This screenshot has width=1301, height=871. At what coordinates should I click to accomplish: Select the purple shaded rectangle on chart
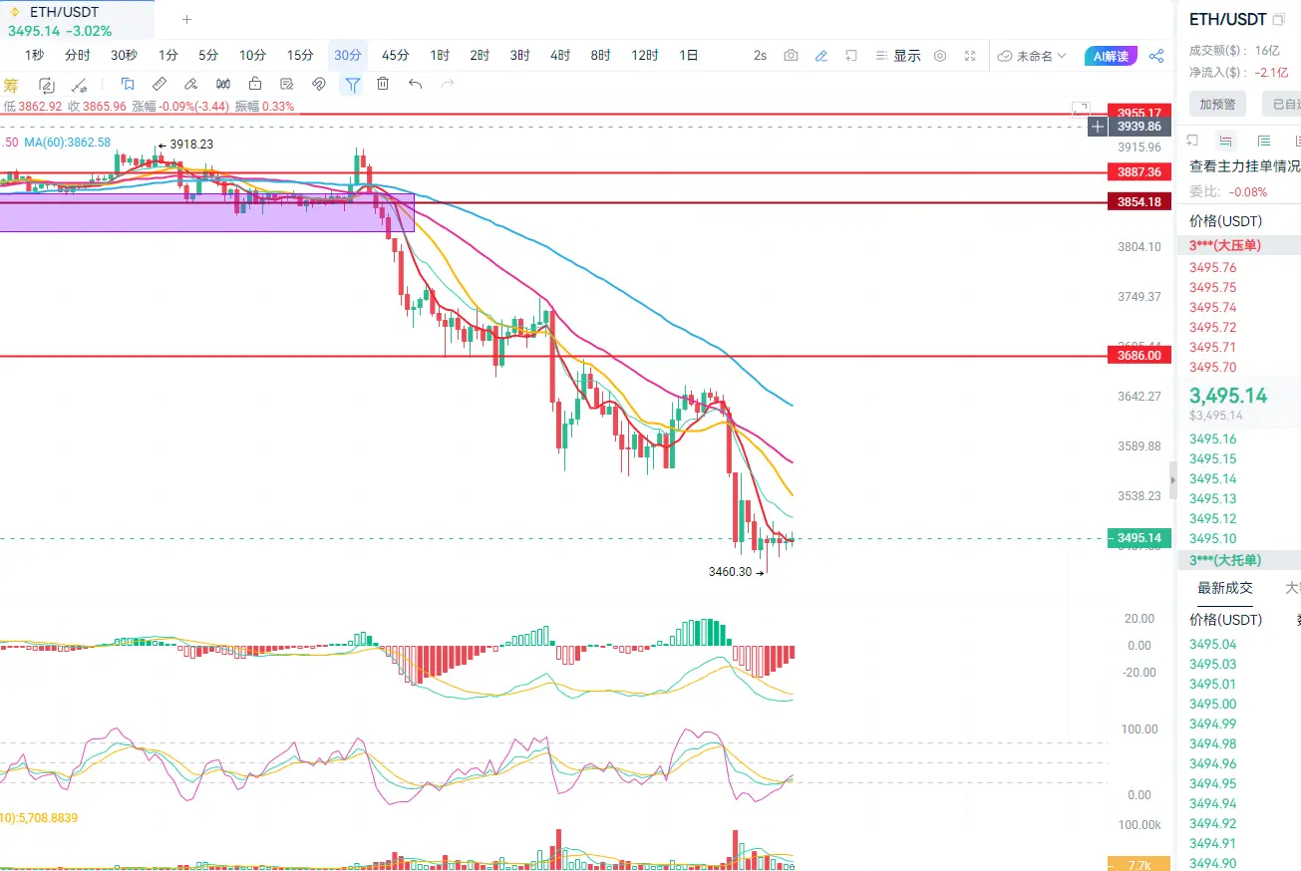[x=206, y=212]
